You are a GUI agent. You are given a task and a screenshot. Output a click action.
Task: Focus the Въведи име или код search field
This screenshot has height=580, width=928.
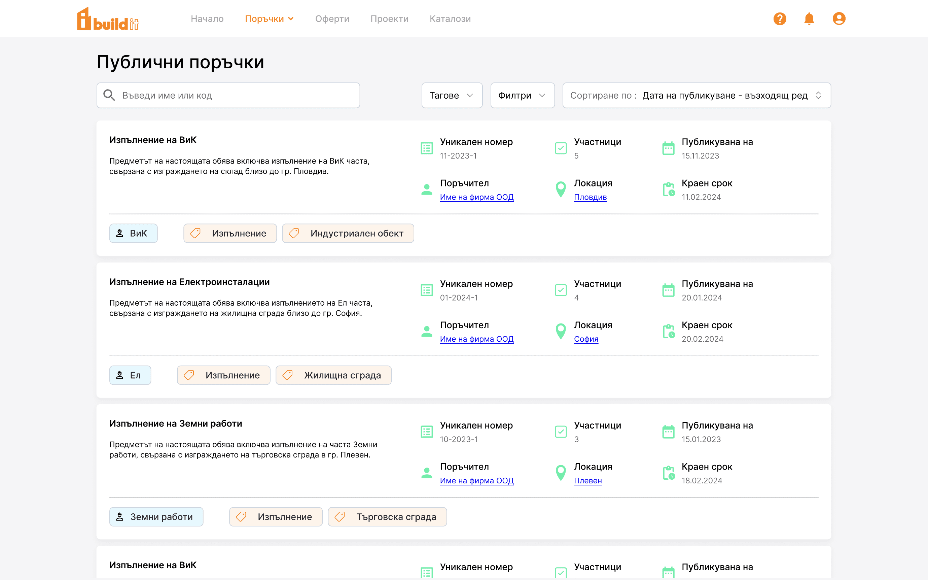[228, 95]
